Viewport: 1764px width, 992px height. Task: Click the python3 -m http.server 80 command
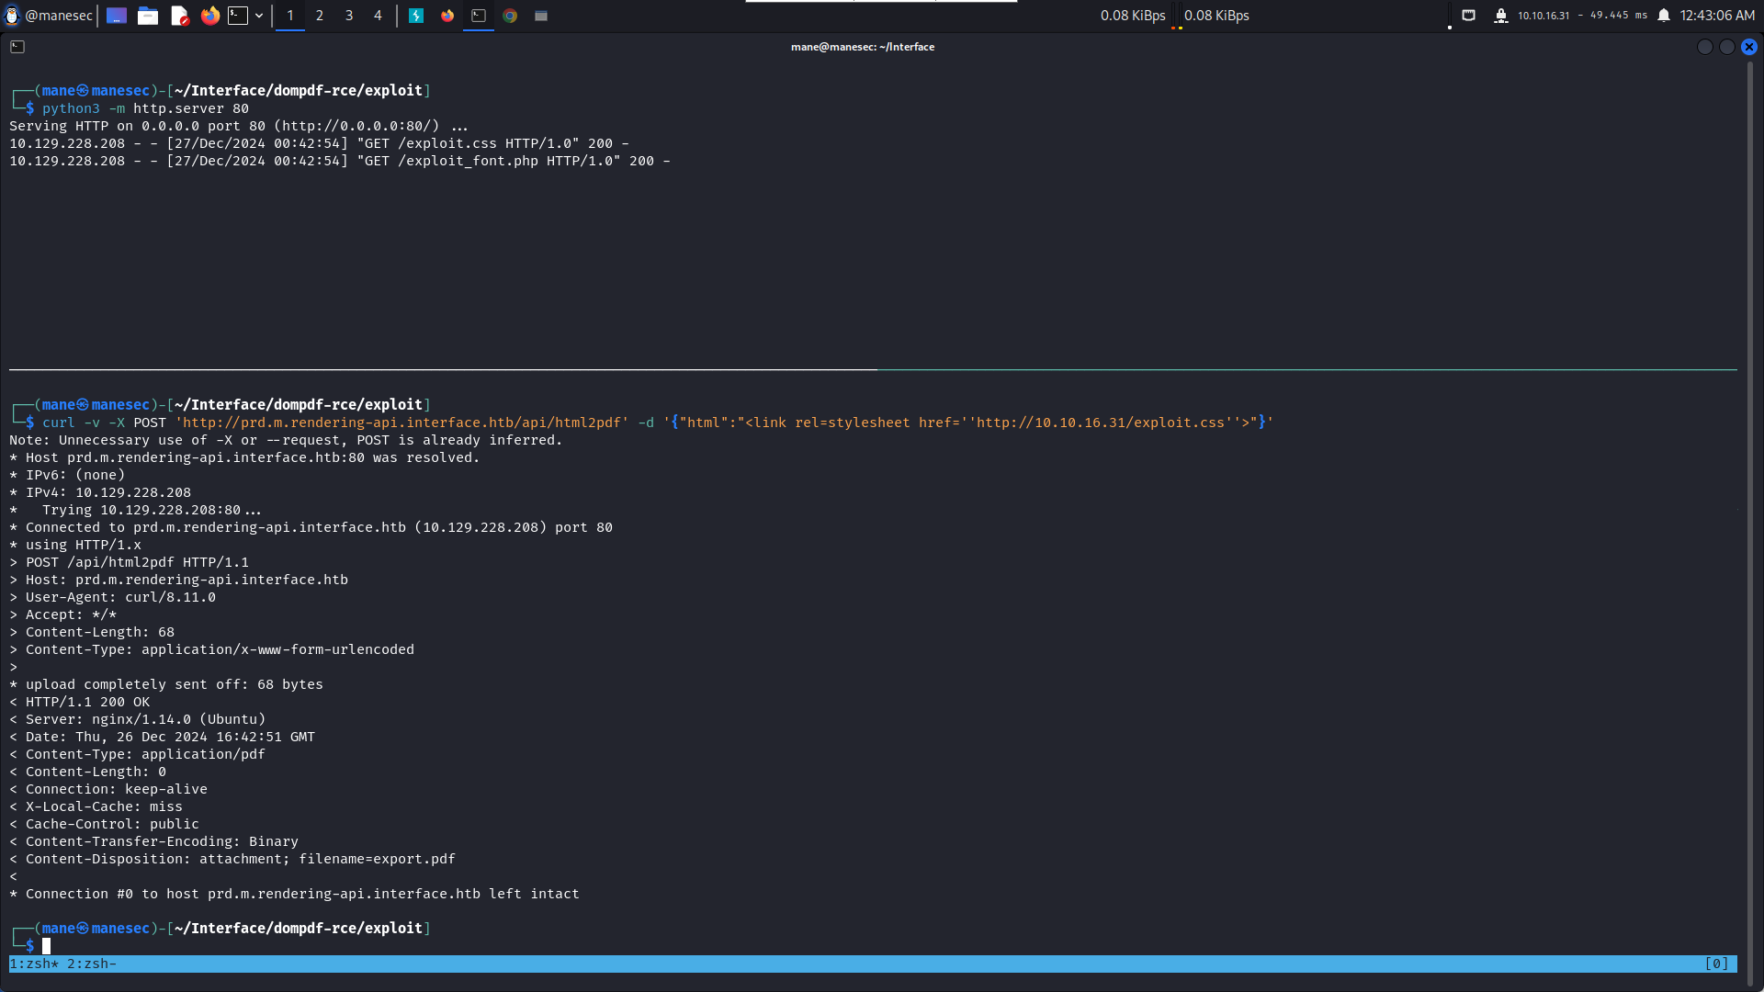[x=145, y=108]
